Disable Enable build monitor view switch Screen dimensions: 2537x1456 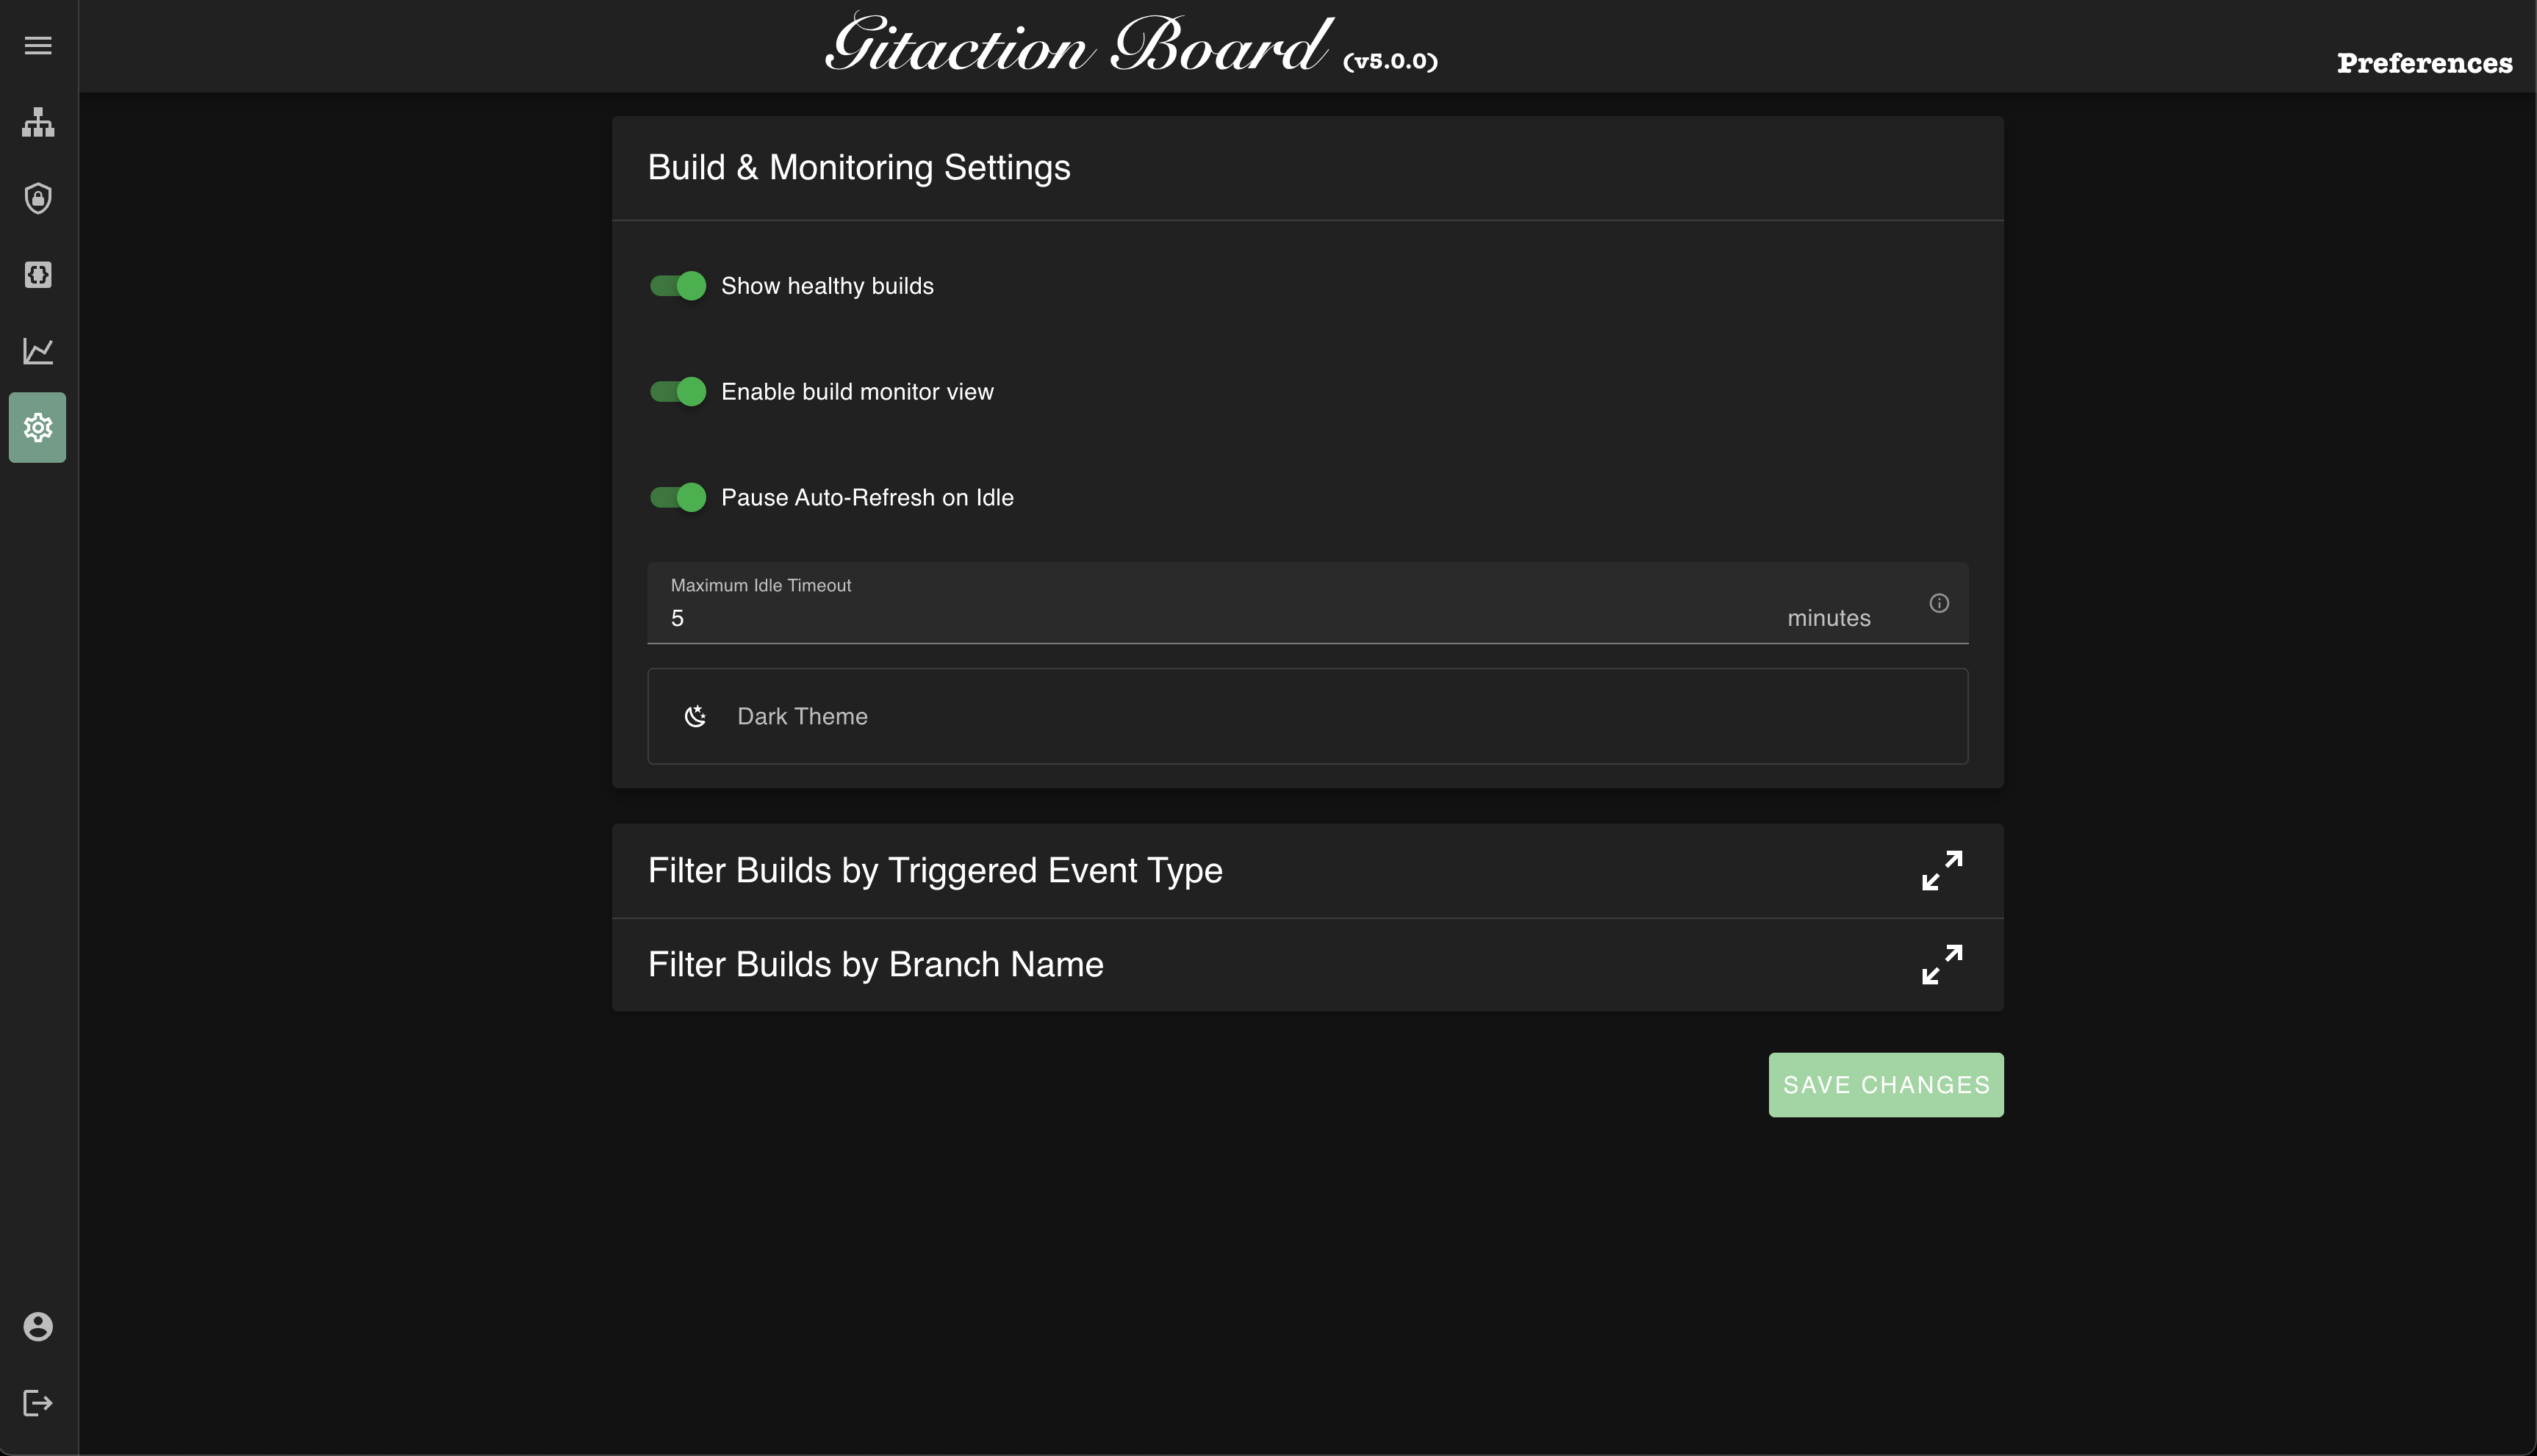point(678,392)
